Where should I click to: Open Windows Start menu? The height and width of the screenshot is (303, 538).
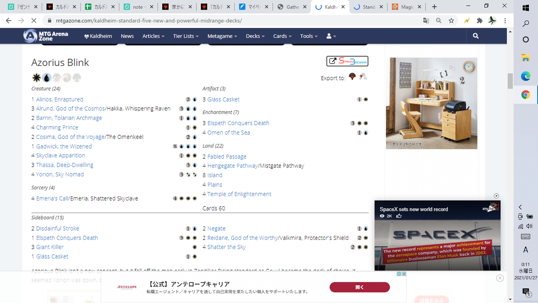click(x=525, y=8)
